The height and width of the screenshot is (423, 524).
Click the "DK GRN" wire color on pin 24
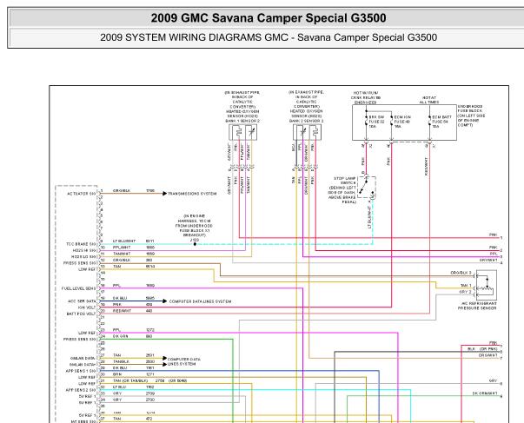120,336
